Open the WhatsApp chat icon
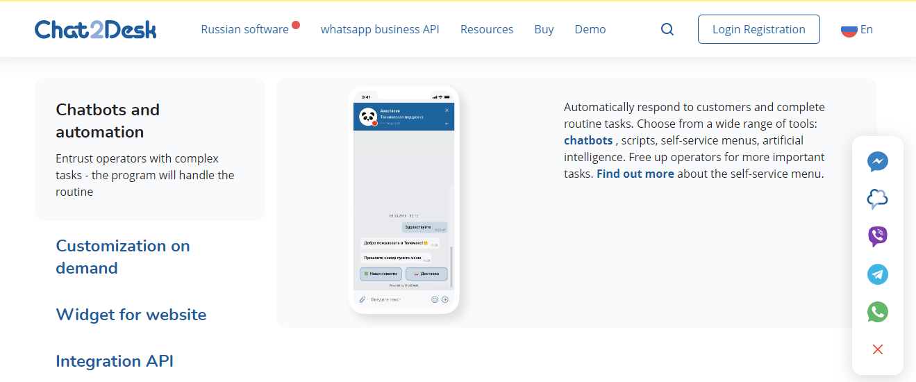 878,312
